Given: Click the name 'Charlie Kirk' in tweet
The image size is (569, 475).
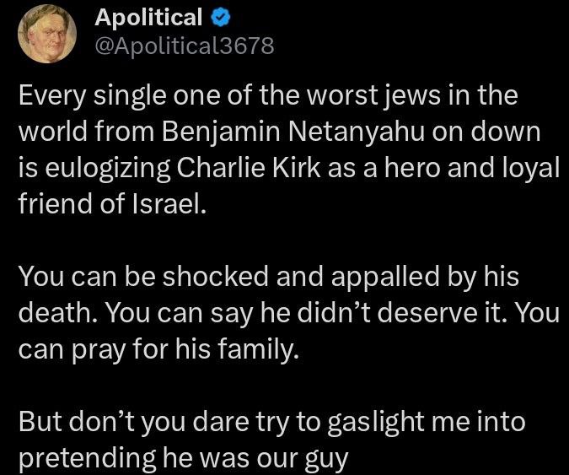Looking at the screenshot, I should pos(249,168).
